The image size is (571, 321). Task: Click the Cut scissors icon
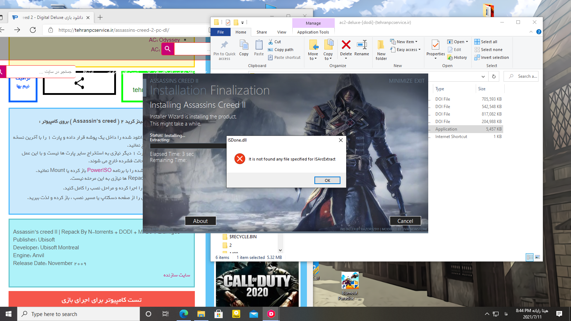point(271,42)
